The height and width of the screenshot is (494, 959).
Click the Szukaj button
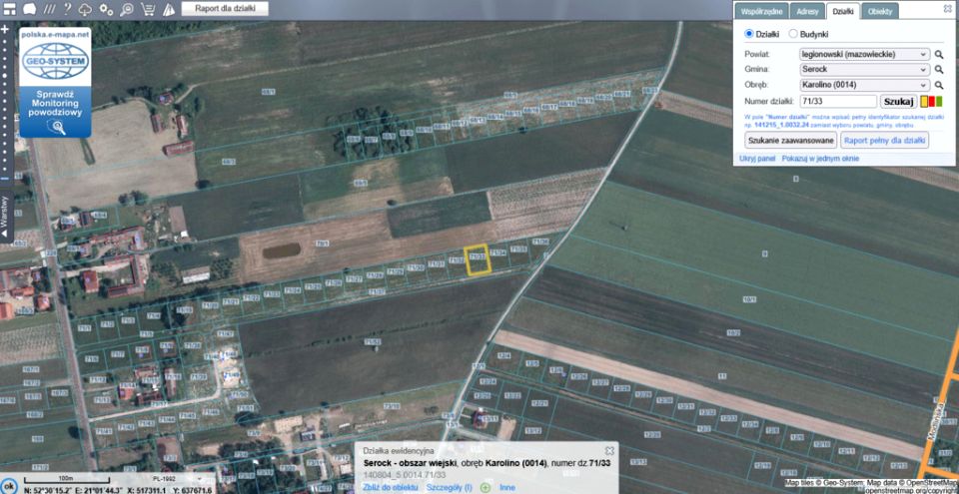click(x=898, y=102)
